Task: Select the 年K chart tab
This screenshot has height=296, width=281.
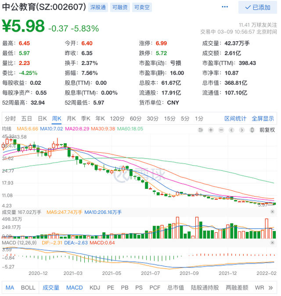Action: [100, 119]
